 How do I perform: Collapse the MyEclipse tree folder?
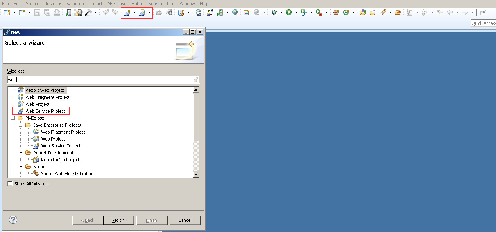coord(13,118)
